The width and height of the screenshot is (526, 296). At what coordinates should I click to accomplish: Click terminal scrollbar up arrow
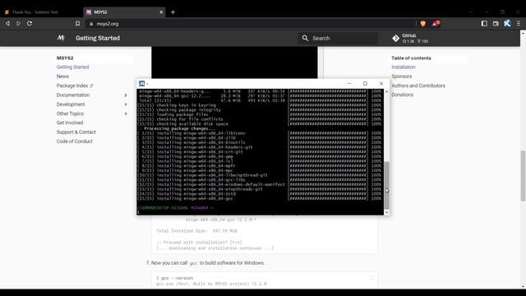pos(386,91)
